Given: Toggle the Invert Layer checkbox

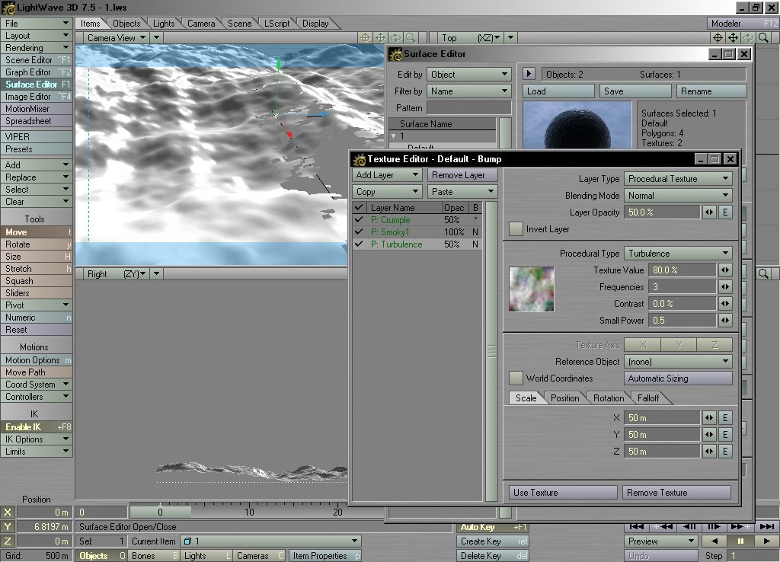Looking at the screenshot, I should coord(516,228).
